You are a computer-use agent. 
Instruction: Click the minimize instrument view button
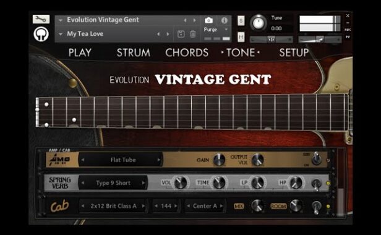(x=348, y=23)
